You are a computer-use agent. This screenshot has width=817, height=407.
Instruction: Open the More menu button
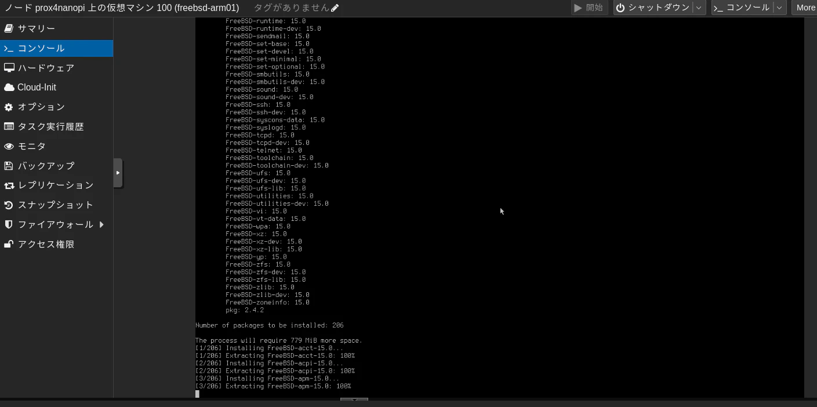click(805, 8)
